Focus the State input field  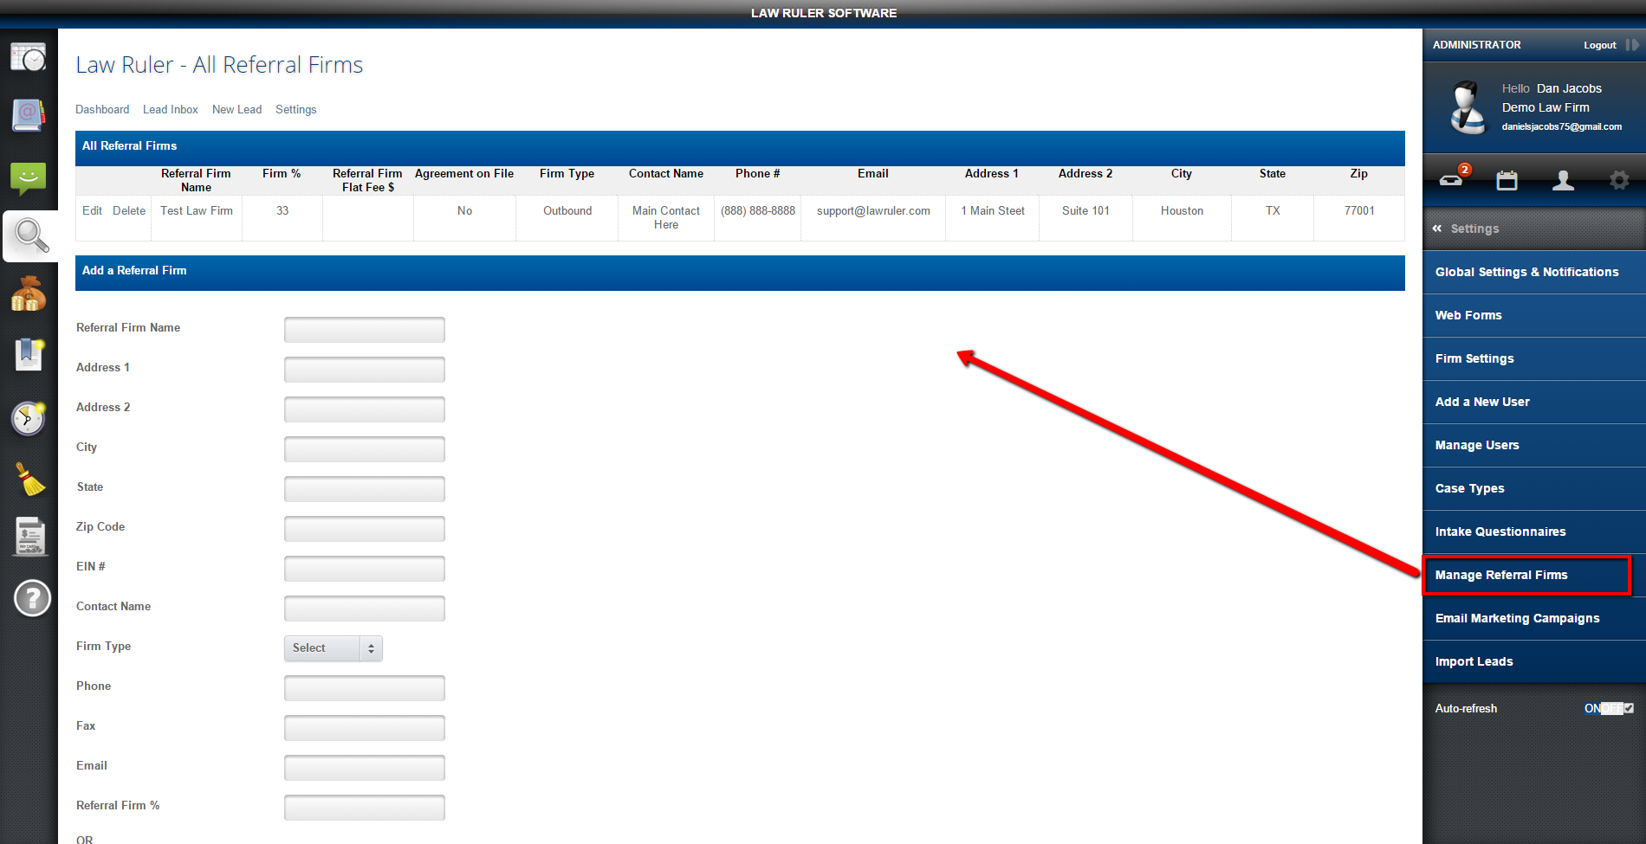[365, 489]
